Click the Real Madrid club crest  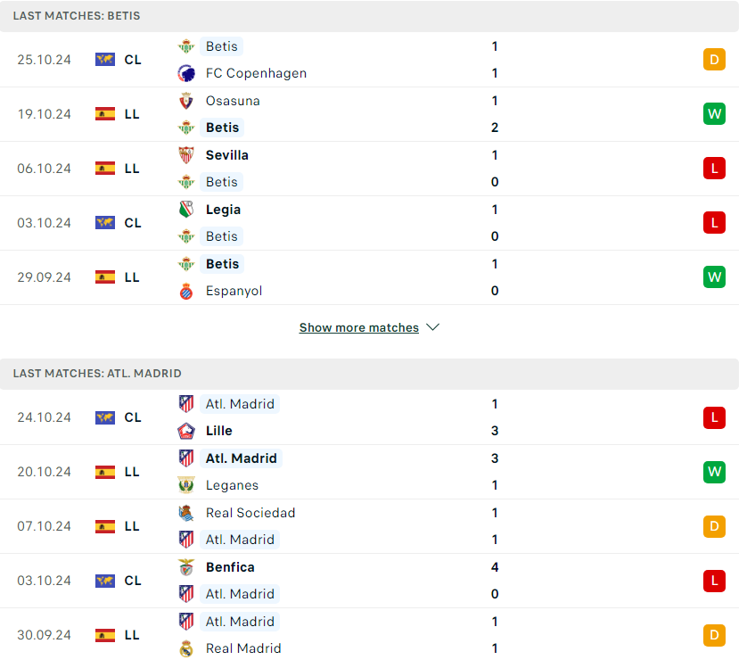point(185,649)
